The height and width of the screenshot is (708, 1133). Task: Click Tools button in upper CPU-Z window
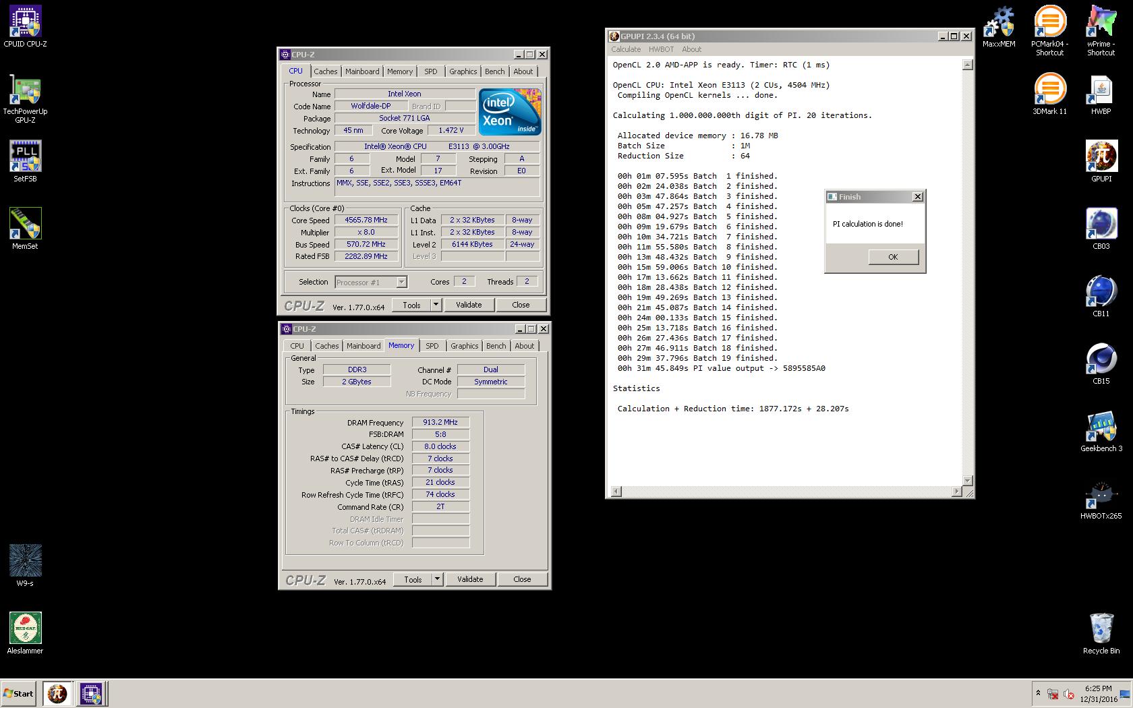point(412,305)
